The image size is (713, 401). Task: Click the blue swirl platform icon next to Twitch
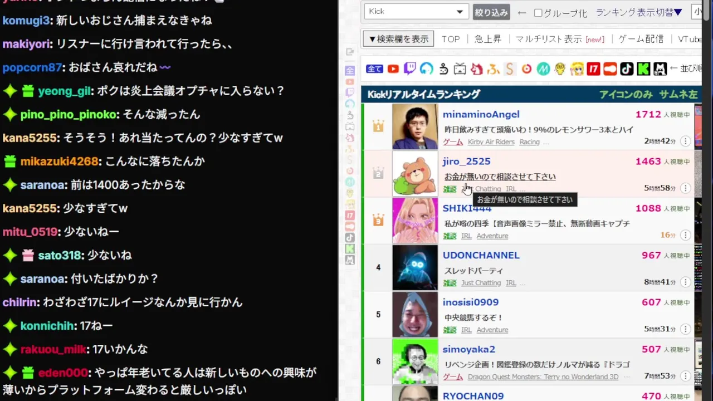point(427,69)
